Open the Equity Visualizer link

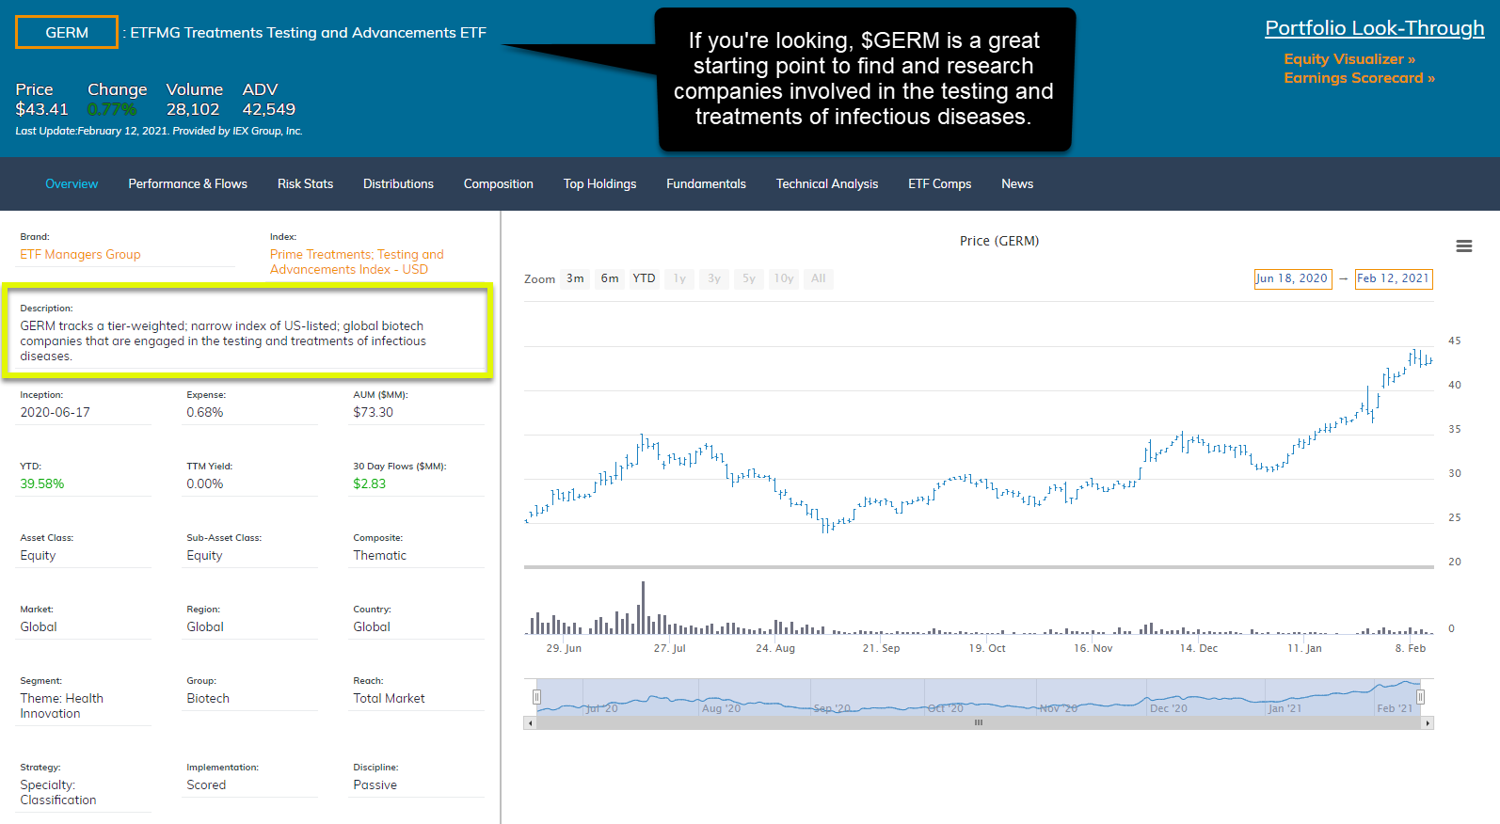coord(1349,59)
